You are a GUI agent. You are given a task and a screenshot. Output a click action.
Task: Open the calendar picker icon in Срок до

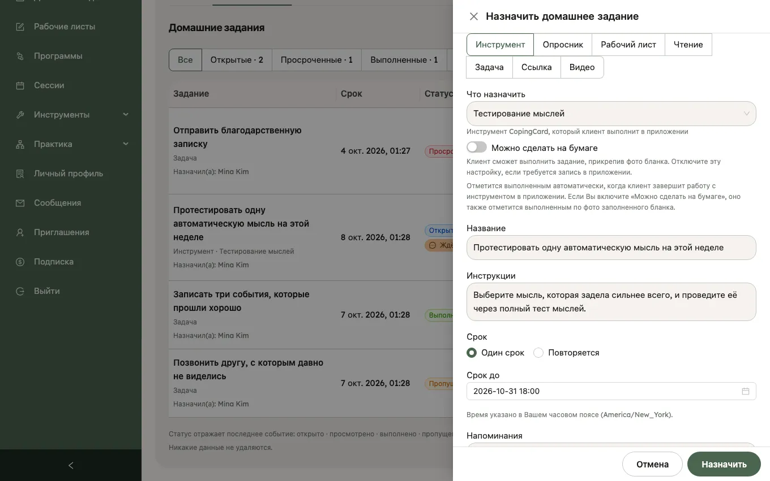point(746,391)
